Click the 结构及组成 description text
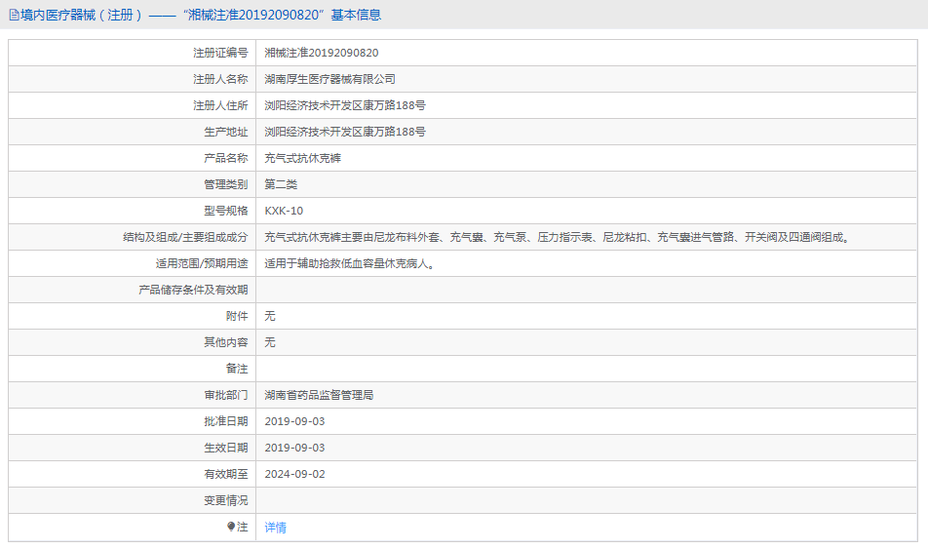Screen dimensions: 928x549 558,237
